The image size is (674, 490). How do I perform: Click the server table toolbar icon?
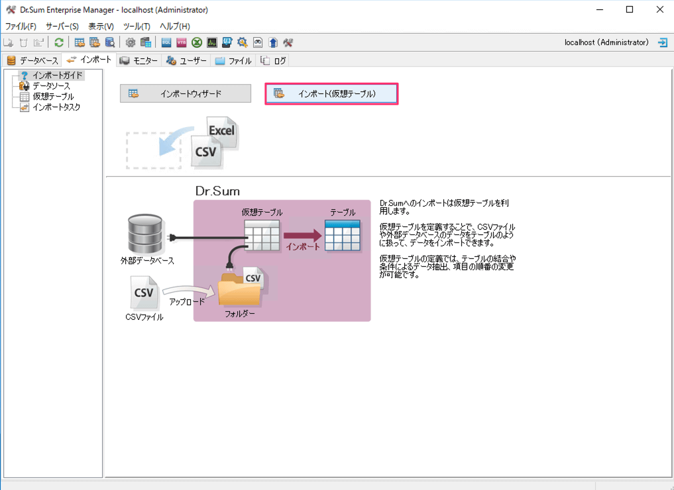[x=146, y=42]
